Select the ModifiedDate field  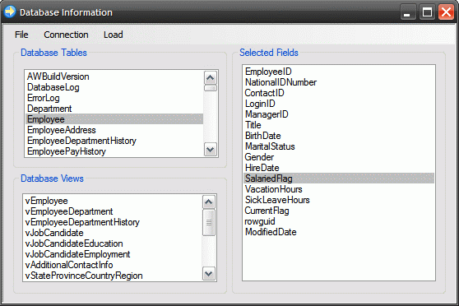(339, 232)
